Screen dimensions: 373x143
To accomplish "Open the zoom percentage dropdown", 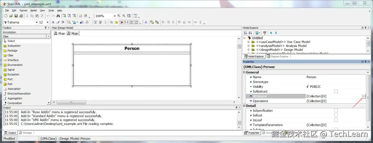I will (x=114, y=16).
